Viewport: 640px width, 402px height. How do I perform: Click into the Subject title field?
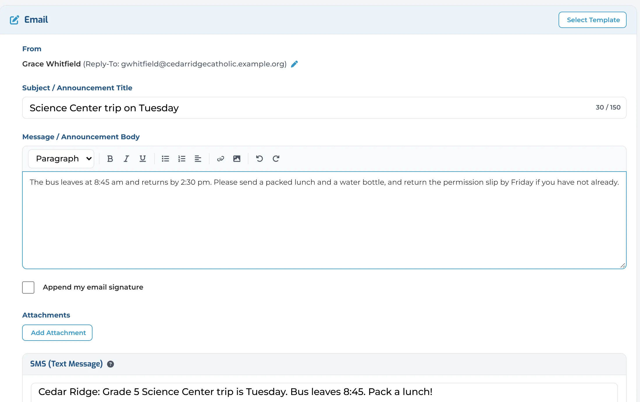[324, 108]
